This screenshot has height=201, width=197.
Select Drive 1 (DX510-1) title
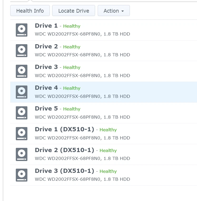(x=64, y=129)
